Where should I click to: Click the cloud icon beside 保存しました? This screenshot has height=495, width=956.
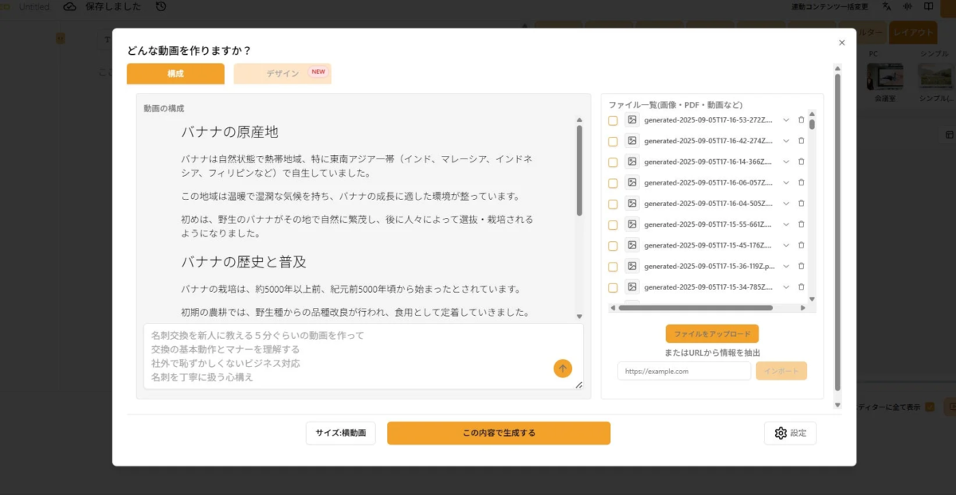tap(69, 6)
